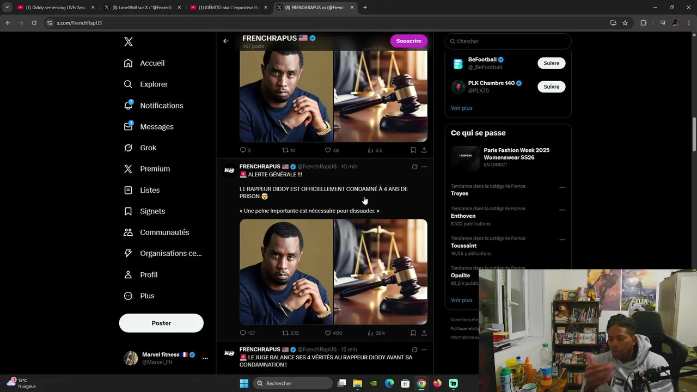The width and height of the screenshot is (697, 392).
Task: Click the Signets bookmark icon
Action: click(128, 211)
